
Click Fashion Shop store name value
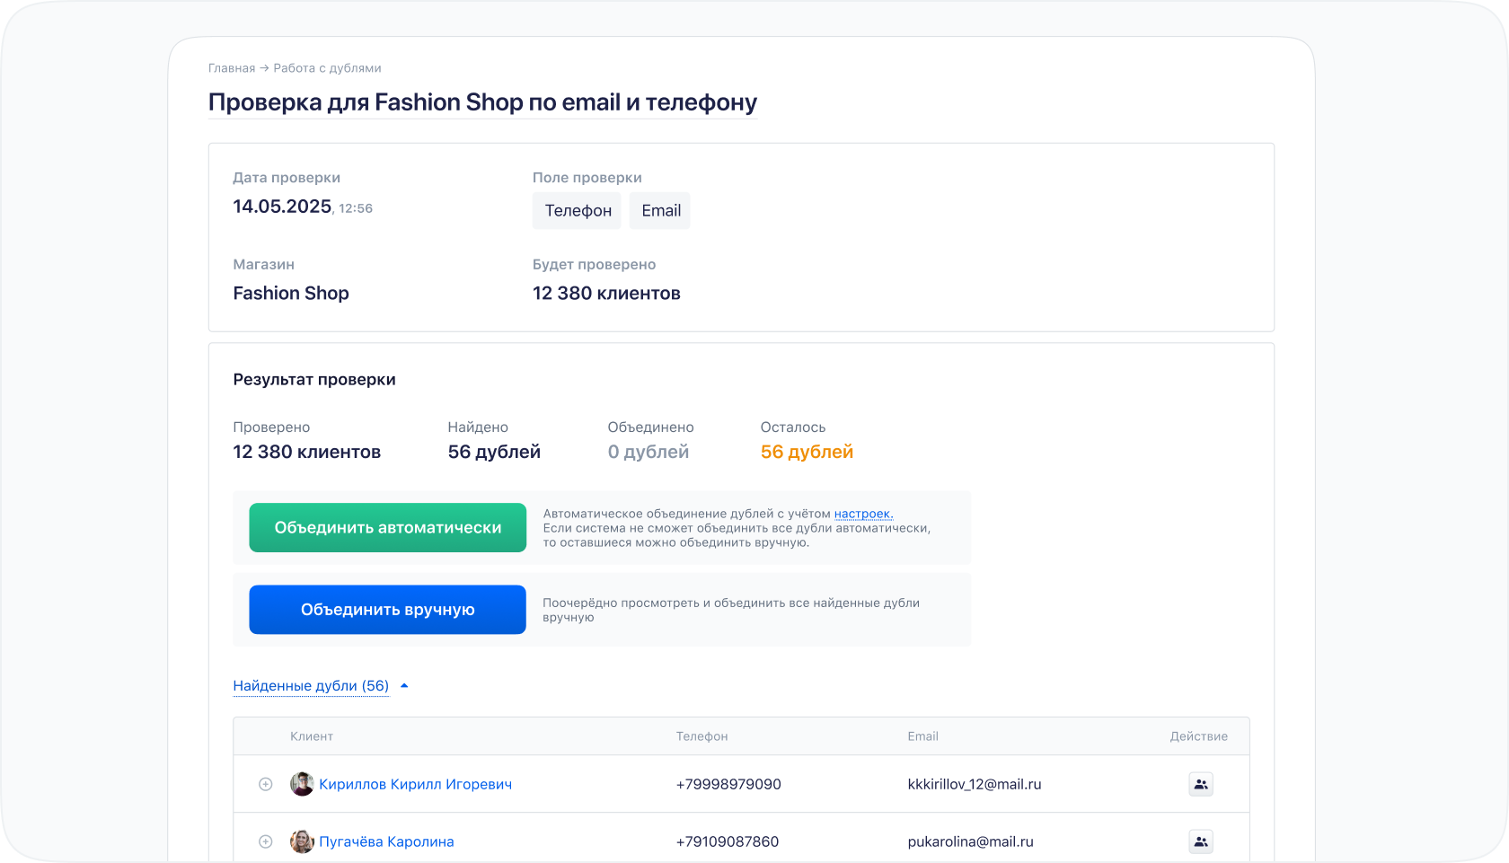[291, 294]
